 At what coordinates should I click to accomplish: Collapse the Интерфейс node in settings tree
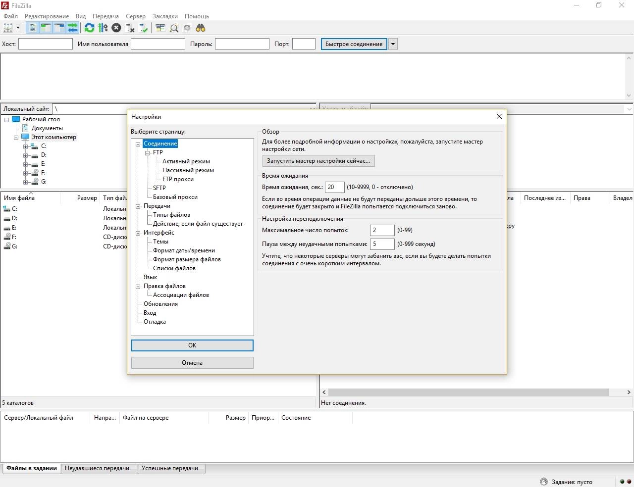pyautogui.click(x=138, y=233)
